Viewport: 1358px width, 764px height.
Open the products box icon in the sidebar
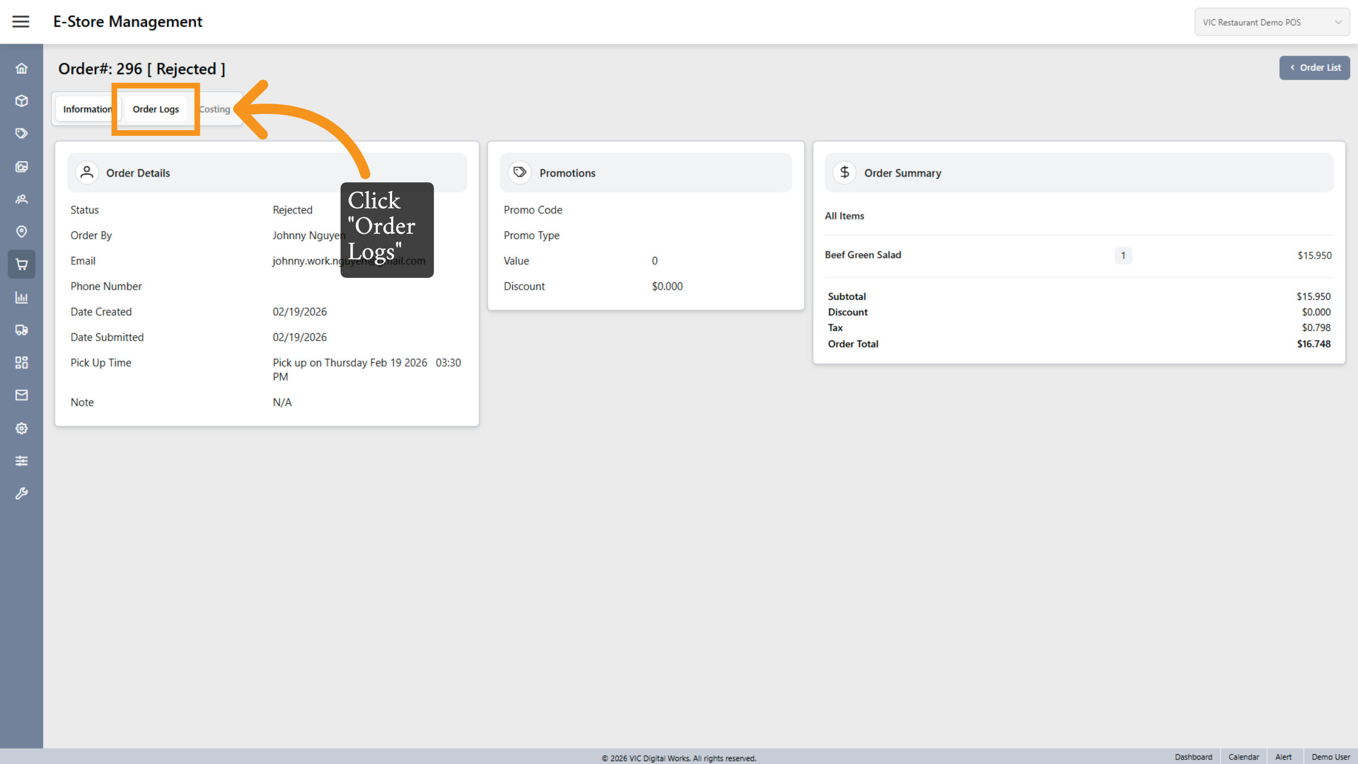click(x=22, y=101)
